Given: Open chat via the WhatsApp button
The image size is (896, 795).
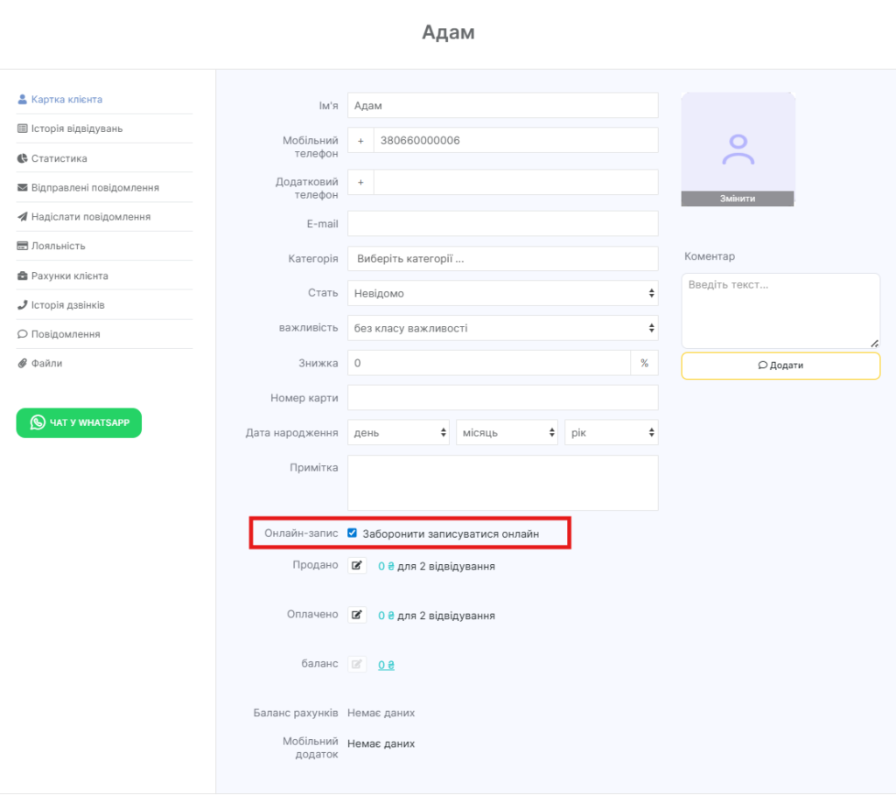Looking at the screenshot, I should pos(79,422).
